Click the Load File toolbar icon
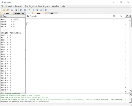Image resolution: width=132 pixels, height=106 pixels. [4, 10]
